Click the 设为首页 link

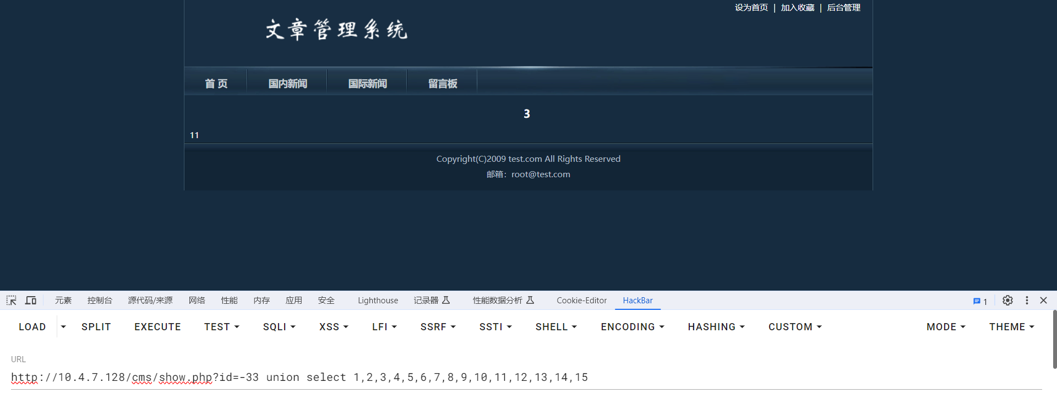tap(751, 8)
